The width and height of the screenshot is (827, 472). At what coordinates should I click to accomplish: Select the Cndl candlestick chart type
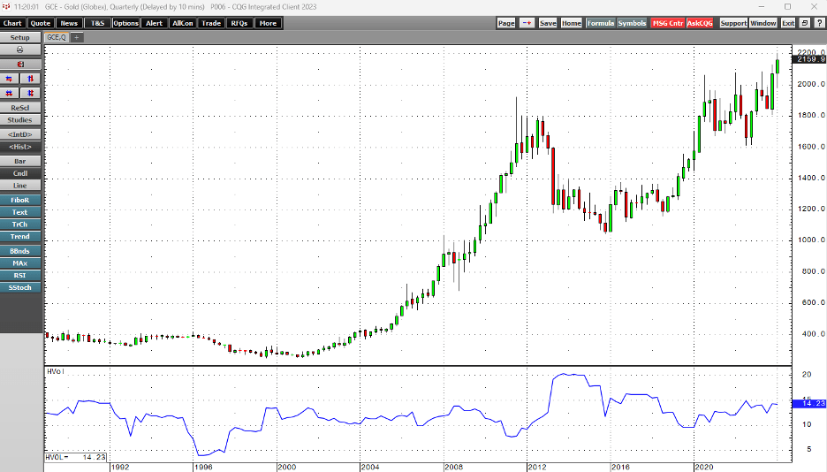point(20,174)
